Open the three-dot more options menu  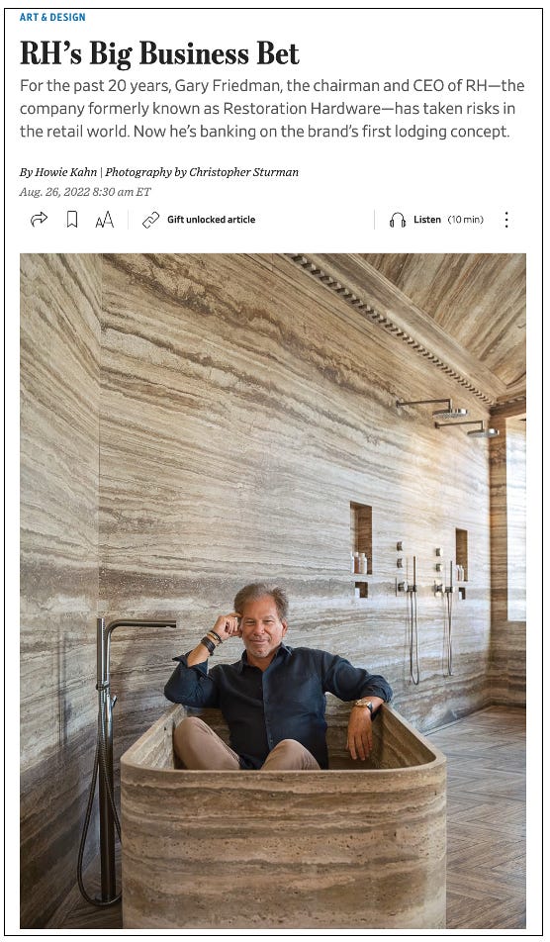(x=506, y=220)
